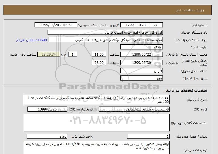Click the توضیحات خریدار text area
The width and height of the screenshot is (218, 154).
point(97,148)
